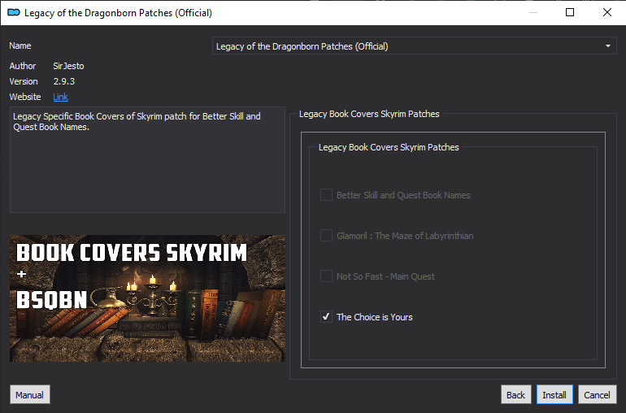Maximize the installer window
Image resolution: width=626 pixels, height=413 pixels.
coord(570,12)
